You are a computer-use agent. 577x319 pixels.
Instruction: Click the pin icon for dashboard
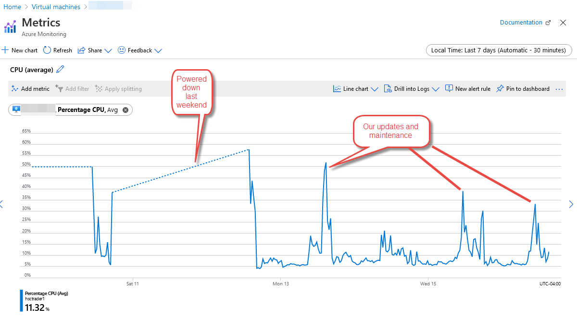(x=500, y=89)
